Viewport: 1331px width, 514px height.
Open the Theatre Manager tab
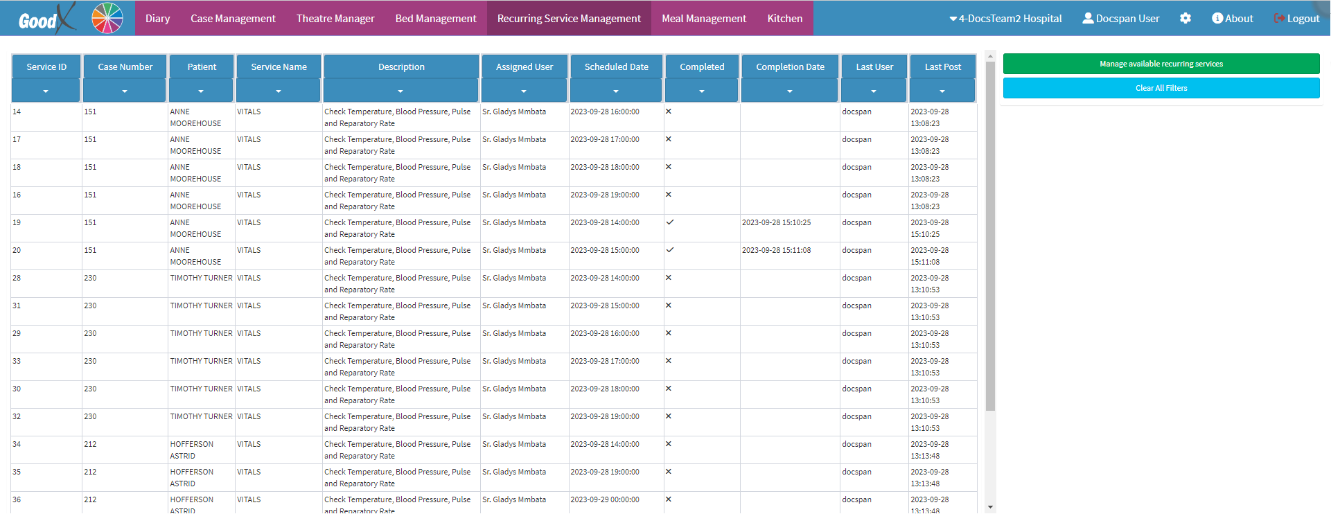click(x=335, y=19)
